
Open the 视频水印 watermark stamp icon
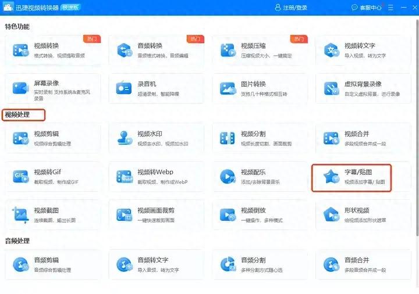pos(124,138)
